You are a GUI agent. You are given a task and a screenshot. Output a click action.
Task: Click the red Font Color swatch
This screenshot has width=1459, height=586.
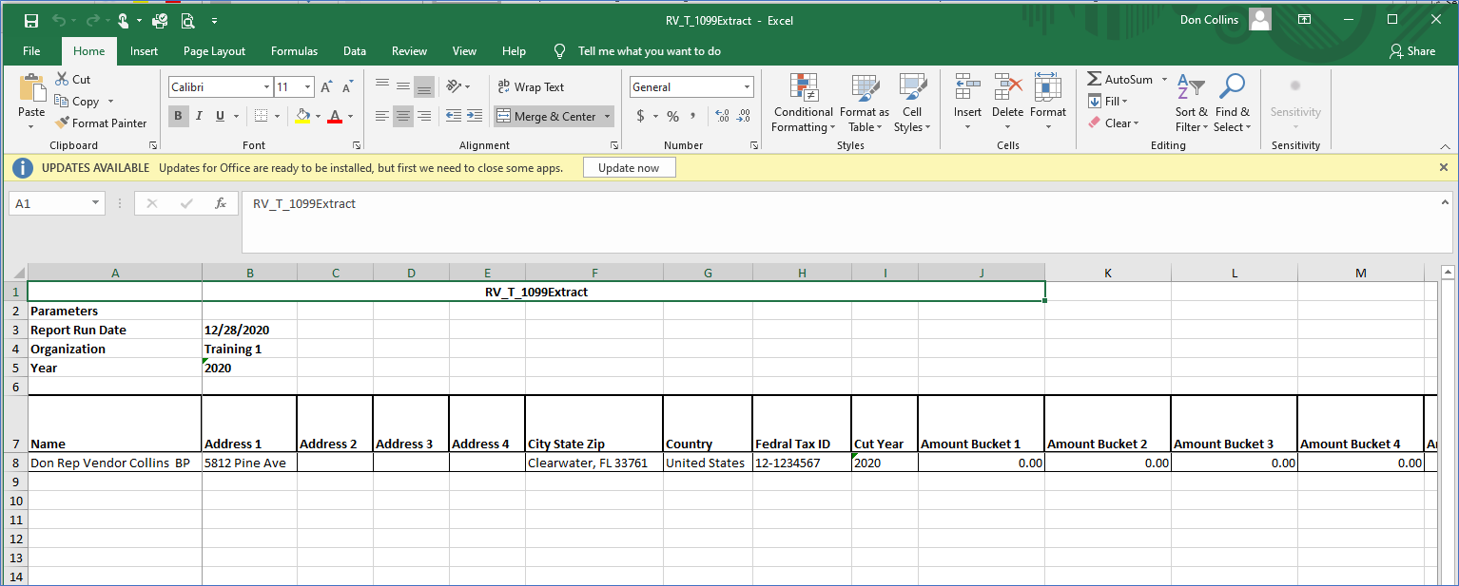pyautogui.click(x=334, y=116)
